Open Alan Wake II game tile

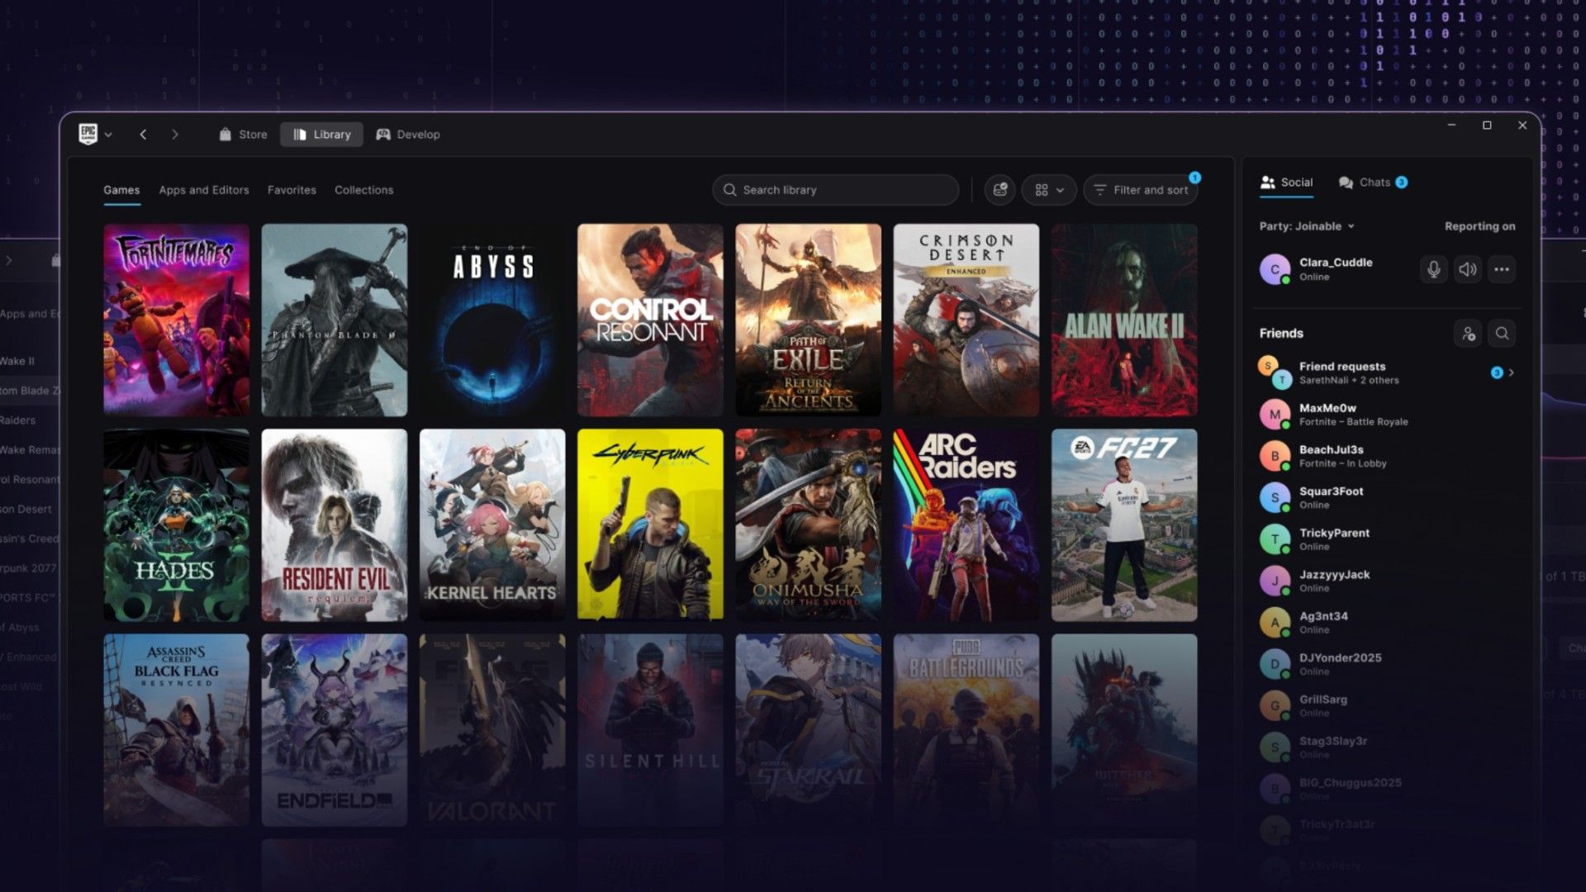[x=1124, y=320]
